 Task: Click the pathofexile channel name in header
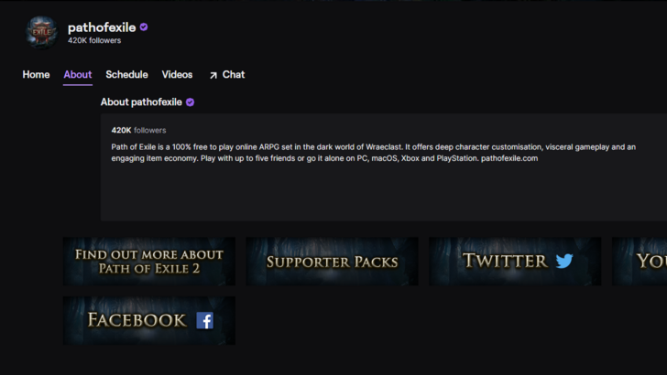(x=102, y=27)
